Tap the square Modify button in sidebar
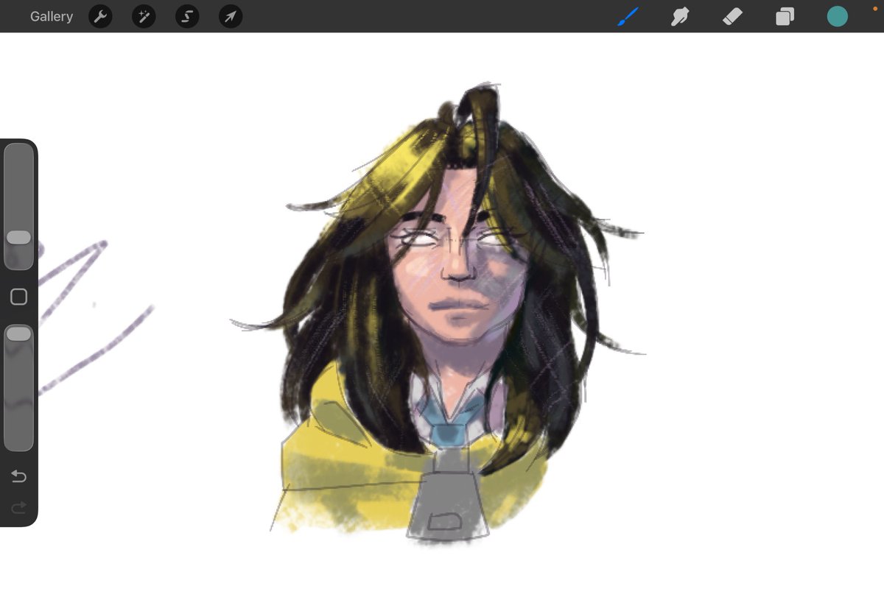Image resolution: width=884 pixels, height=614 pixels. pos(18,297)
